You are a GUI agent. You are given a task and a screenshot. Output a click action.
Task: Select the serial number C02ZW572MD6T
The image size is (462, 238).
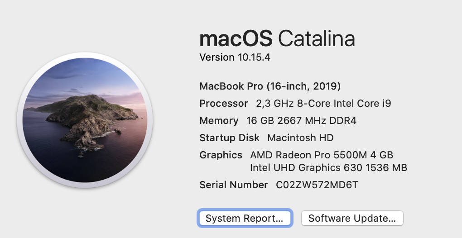[317, 185]
